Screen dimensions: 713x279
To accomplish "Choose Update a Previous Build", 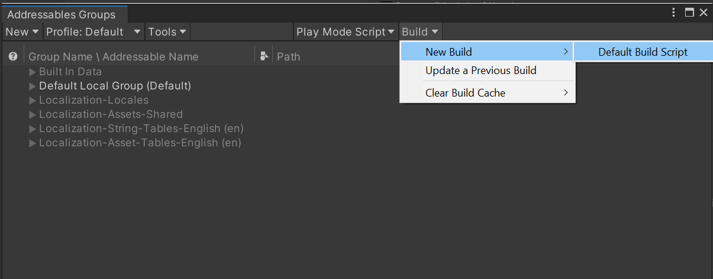I will (480, 70).
